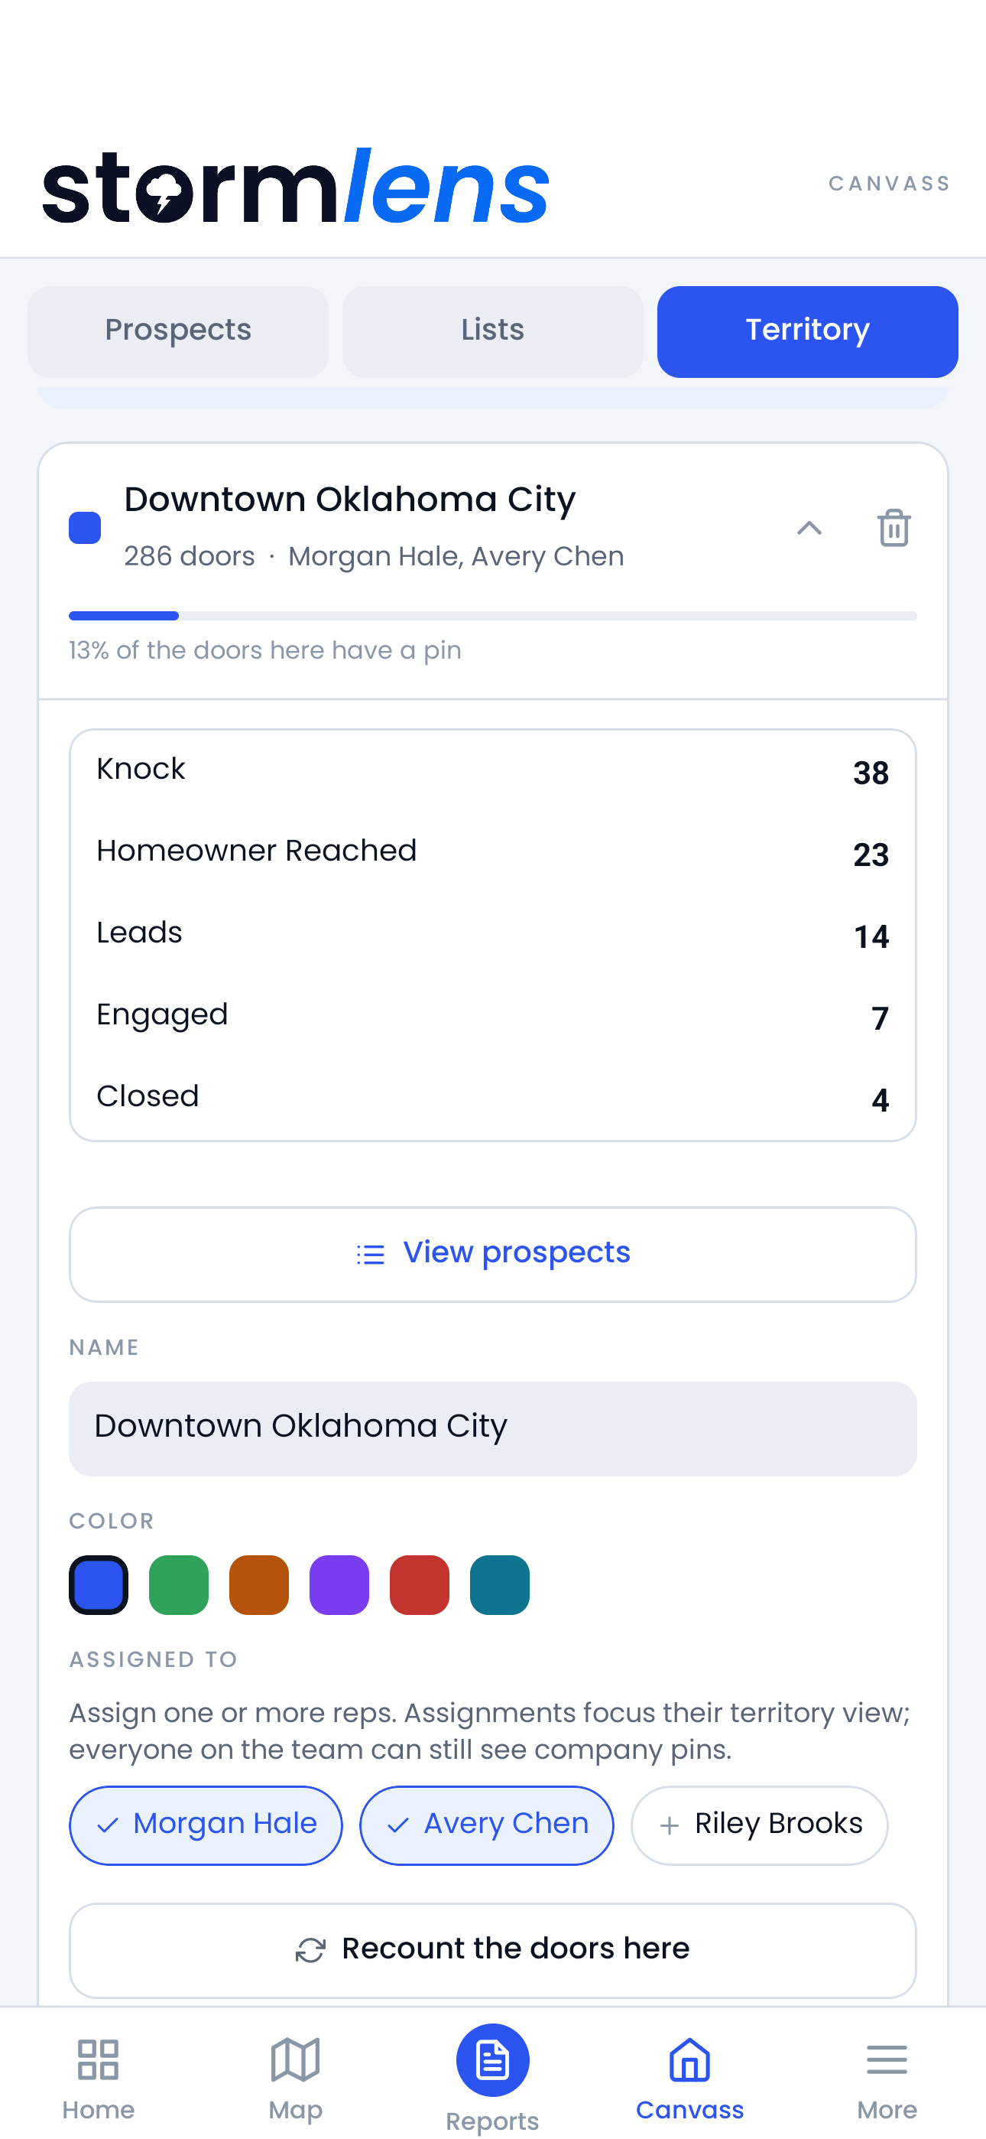
Task: Delete territory with the trash icon
Action: click(893, 527)
